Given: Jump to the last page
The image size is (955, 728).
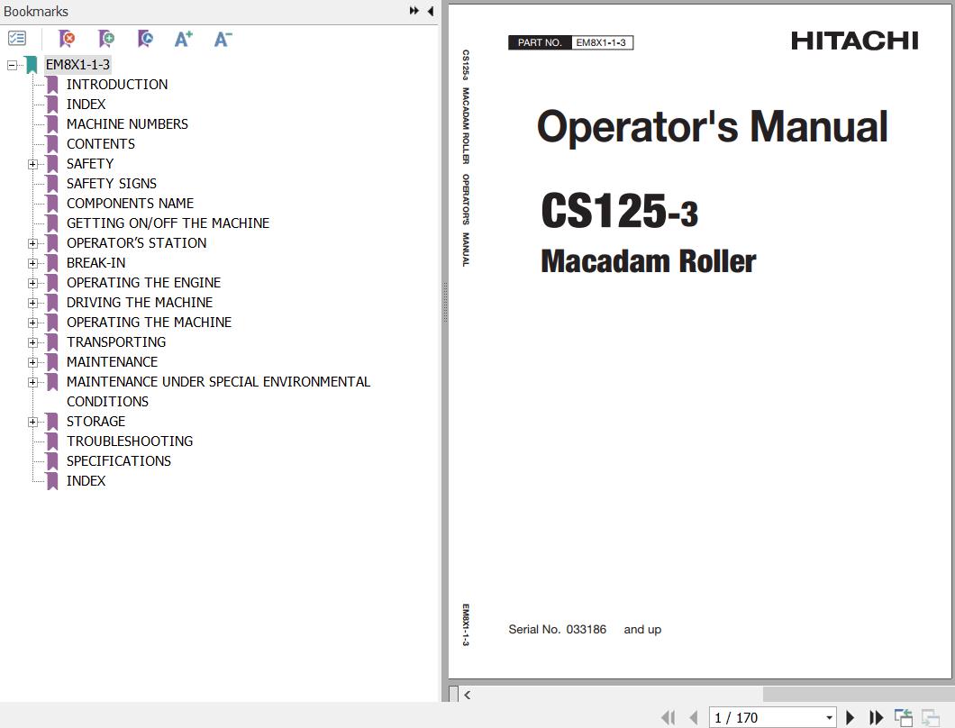Looking at the screenshot, I should (876, 717).
